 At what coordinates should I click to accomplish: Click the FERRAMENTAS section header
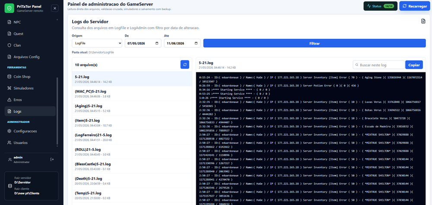16,67
